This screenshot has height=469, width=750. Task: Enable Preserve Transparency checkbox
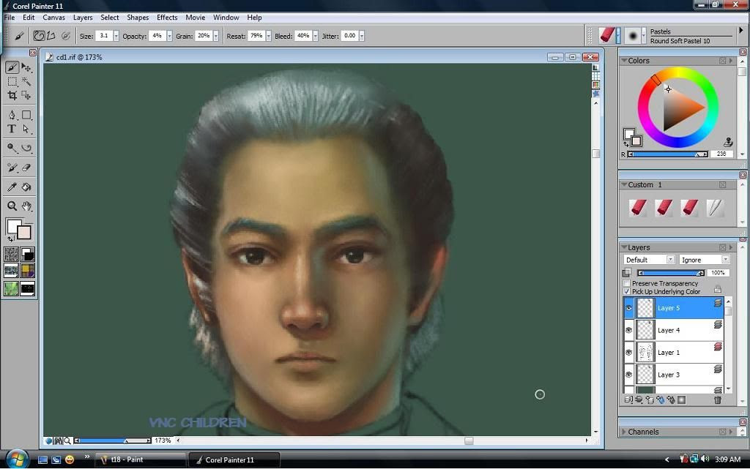[627, 283]
